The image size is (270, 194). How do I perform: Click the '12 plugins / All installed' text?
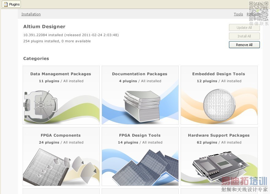click(x=219, y=81)
